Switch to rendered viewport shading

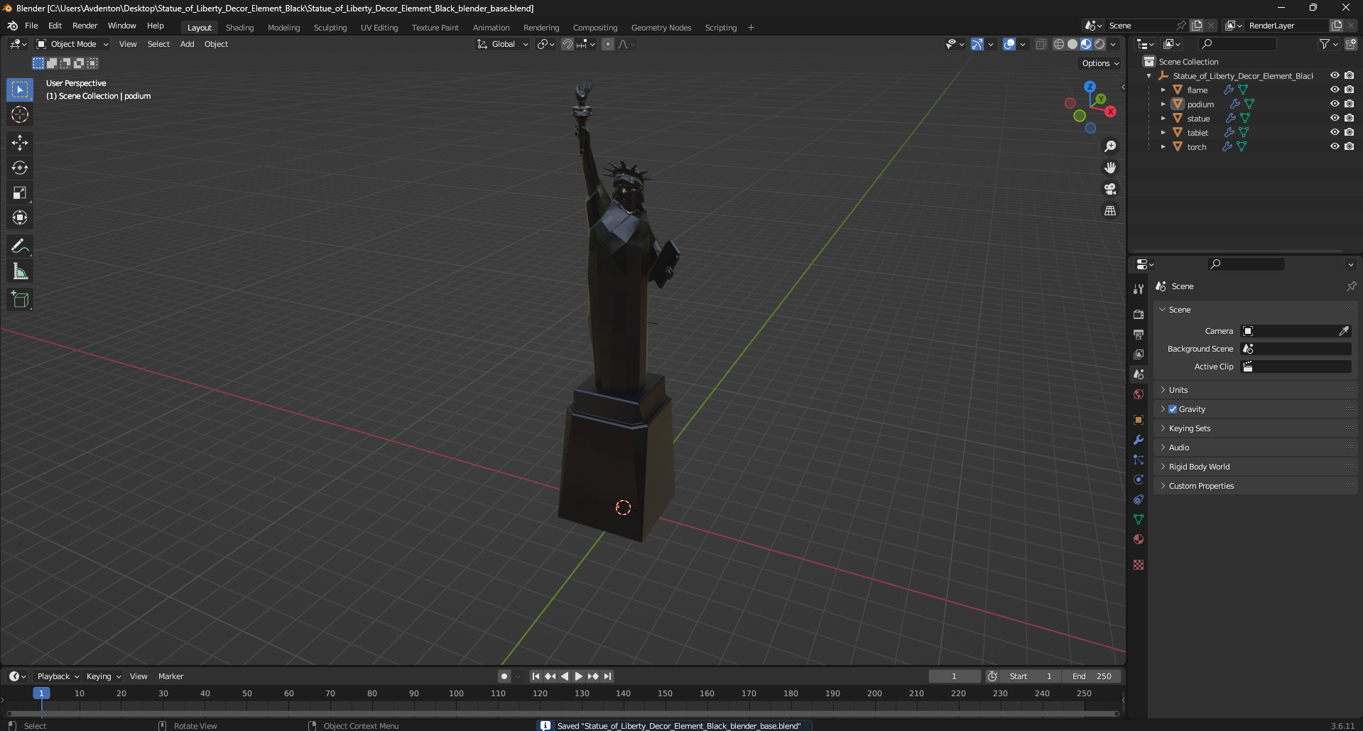pos(1099,44)
